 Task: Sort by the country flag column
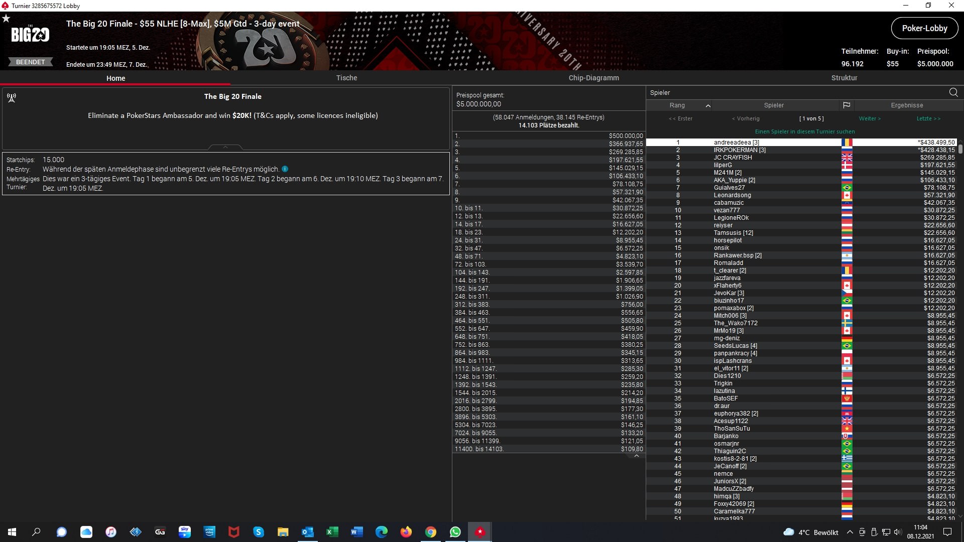pyautogui.click(x=847, y=105)
